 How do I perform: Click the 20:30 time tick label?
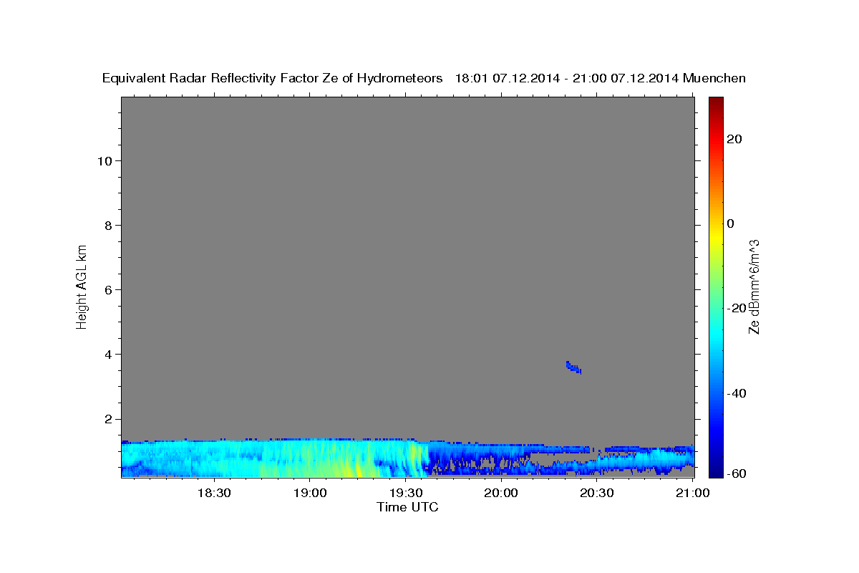pyautogui.click(x=597, y=493)
